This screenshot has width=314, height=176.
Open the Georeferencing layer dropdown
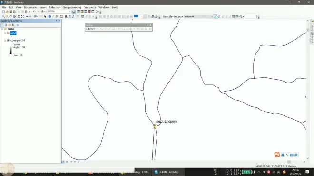(212, 17)
